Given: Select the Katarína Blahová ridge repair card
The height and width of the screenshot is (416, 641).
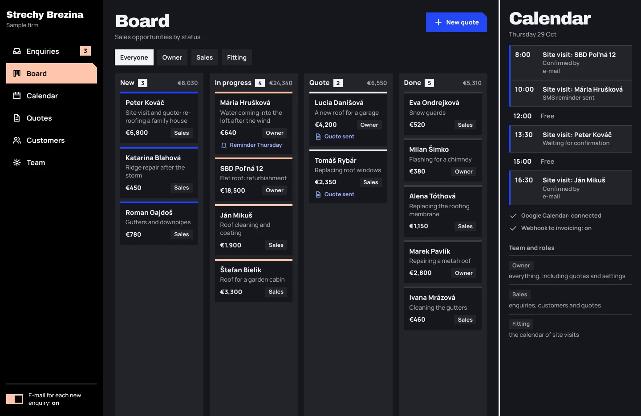Looking at the screenshot, I should pos(159,173).
